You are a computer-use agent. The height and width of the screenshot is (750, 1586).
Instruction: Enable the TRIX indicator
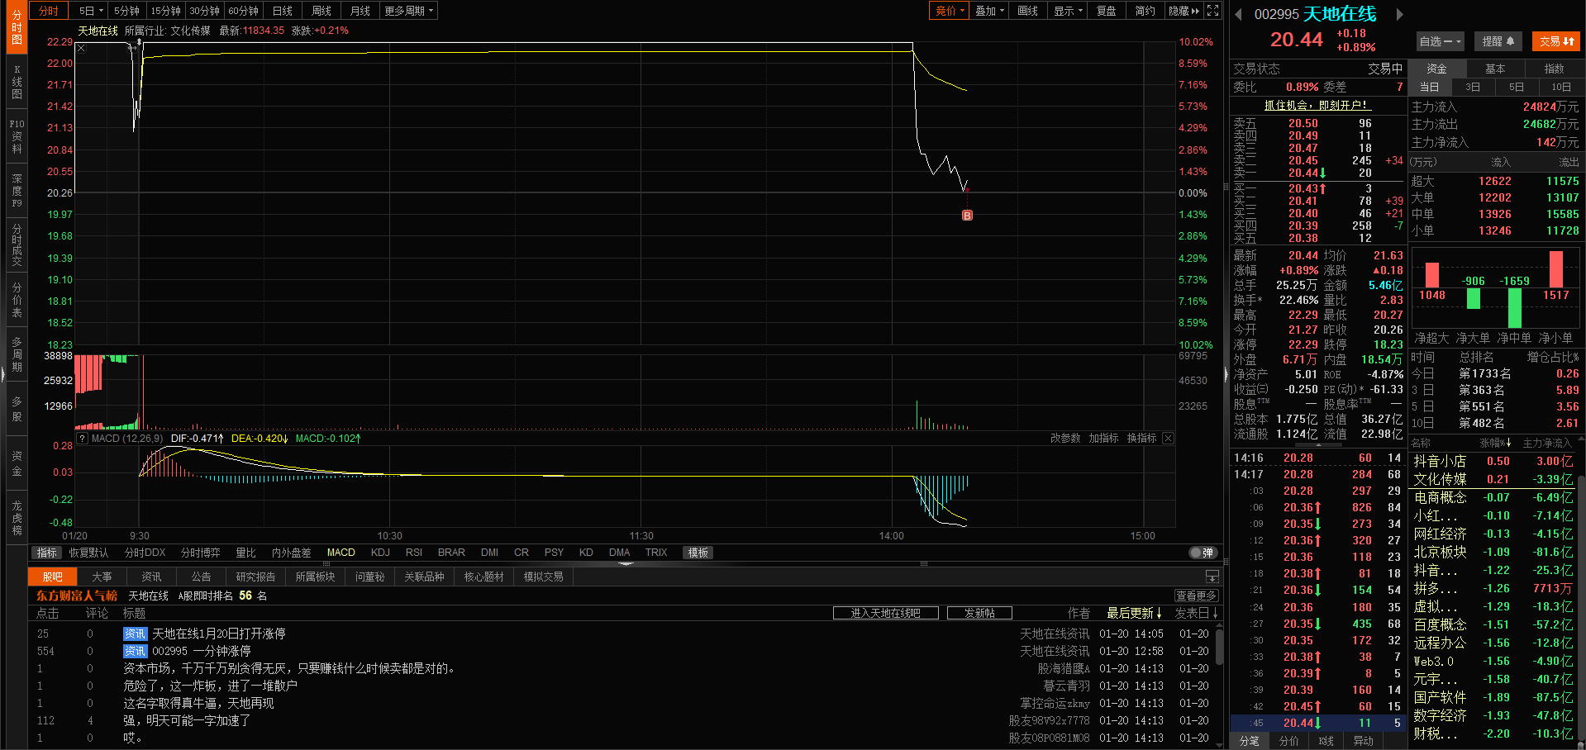click(656, 553)
